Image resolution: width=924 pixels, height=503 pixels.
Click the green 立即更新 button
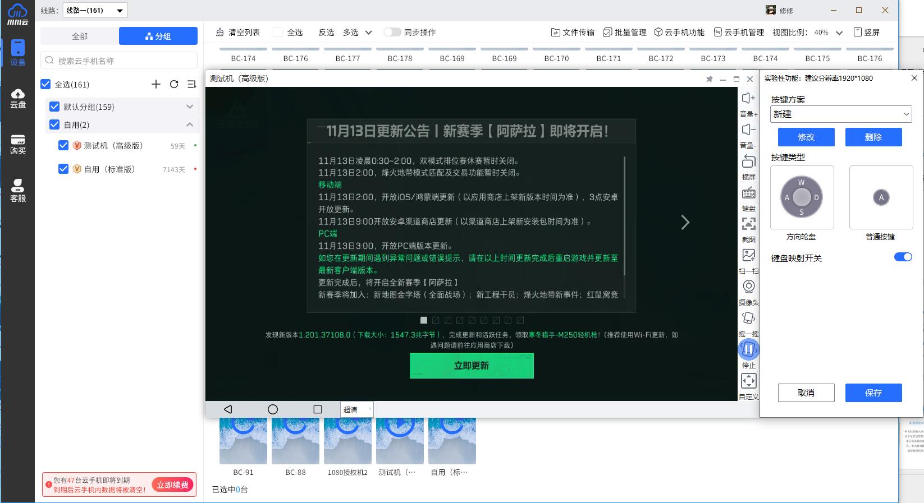coord(472,366)
